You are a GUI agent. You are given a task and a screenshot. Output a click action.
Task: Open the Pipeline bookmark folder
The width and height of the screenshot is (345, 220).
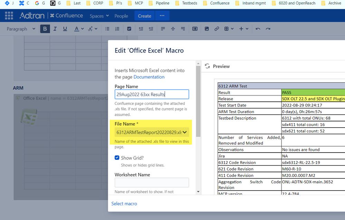click(159, 3)
